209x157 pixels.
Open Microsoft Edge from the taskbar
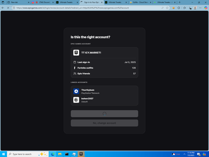pyautogui.click(x=53, y=154)
